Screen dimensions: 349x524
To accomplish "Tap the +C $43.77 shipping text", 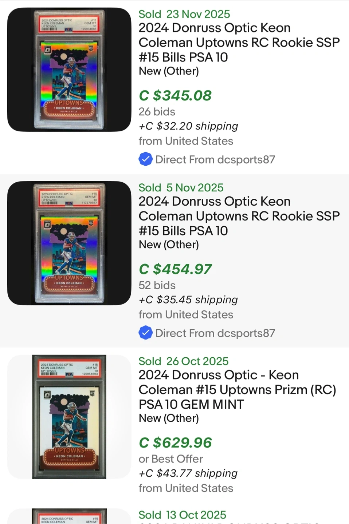I will click(188, 473).
